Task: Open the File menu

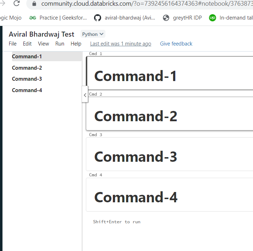Action: pyautogui.click(x=13, y=44)
